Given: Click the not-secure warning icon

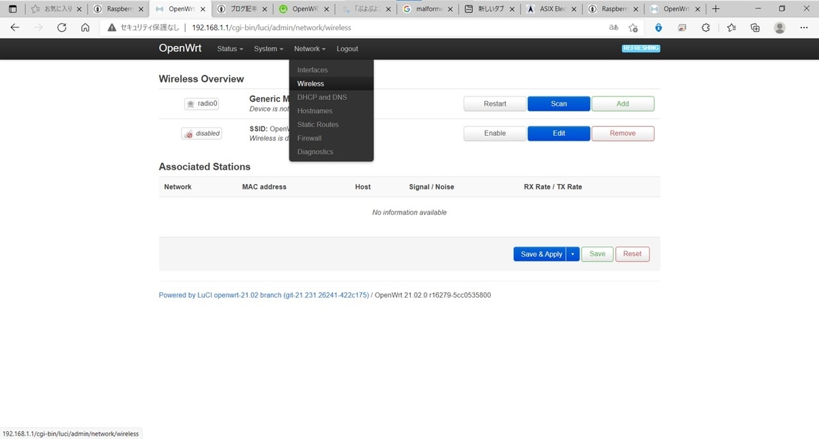Looking at the screenshot, I should pyautogui.click(x=112, y=28).
